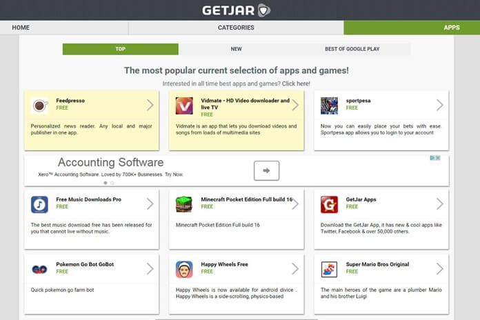480x320 pixels.
Task: Open Feedpresso details via its chevron
Action: [x=150, y=105]
